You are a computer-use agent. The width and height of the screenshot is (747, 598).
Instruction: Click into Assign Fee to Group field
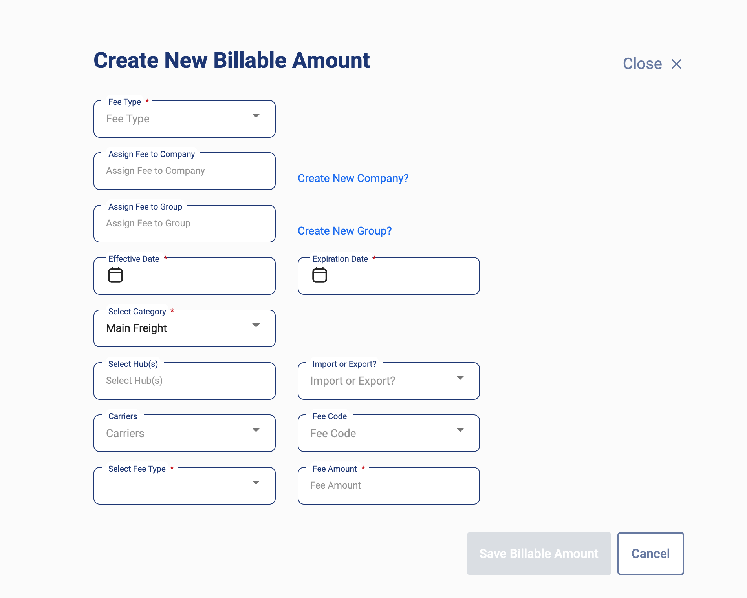click(x=185, y=224)
